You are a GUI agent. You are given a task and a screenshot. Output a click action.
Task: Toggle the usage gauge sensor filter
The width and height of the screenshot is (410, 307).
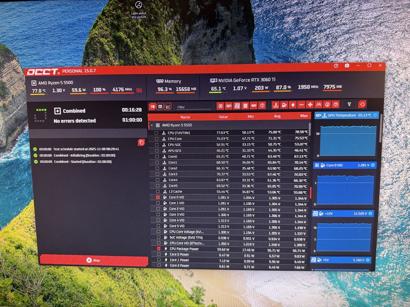pyautogui.click(x=319, y=105)
